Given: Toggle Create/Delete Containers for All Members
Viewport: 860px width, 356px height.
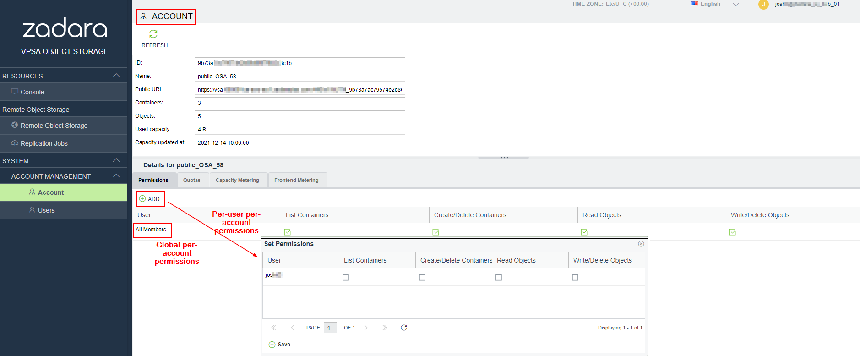Looking at the screenshot, I should (436, 232).
